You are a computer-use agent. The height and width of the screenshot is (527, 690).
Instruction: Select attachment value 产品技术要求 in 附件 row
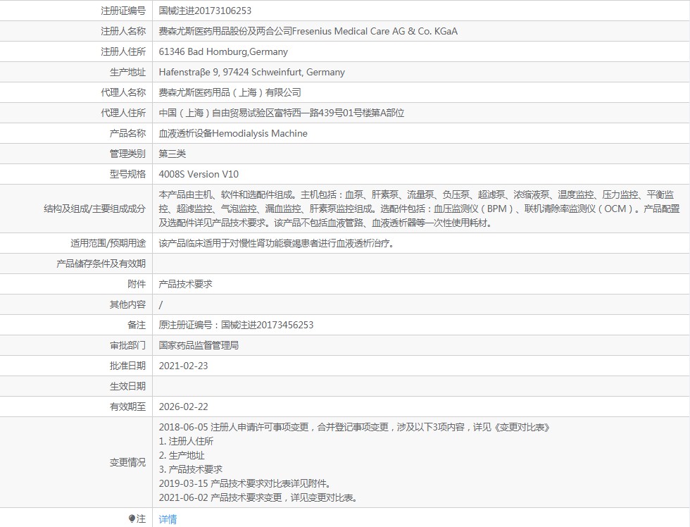(185, 284)
